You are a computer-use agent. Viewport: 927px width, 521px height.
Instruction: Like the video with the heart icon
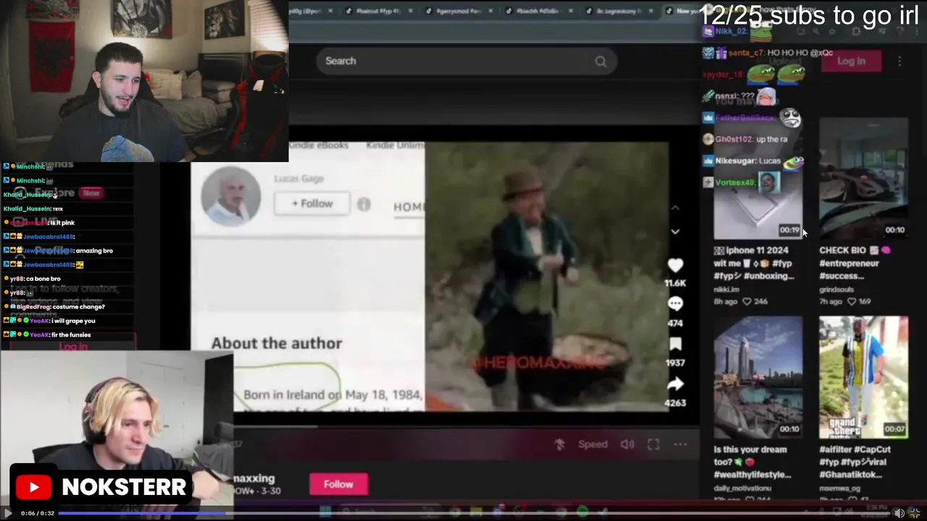tap(675, 266)
